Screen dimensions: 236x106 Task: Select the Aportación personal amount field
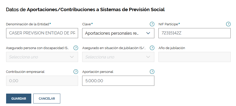click(118, 81)
